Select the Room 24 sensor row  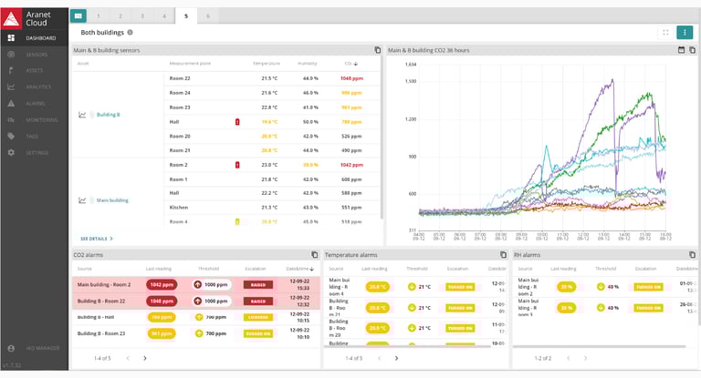272,93
